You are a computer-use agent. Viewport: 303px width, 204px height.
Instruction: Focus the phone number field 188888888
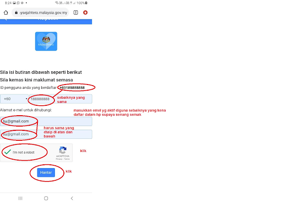click(61, 99)
